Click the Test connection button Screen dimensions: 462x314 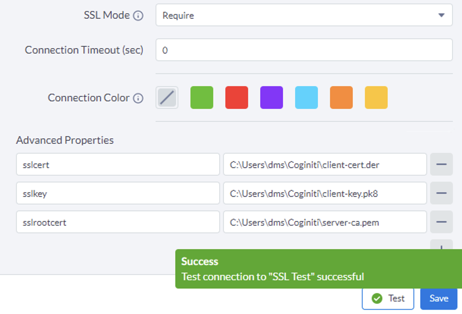tap(388, 298)
